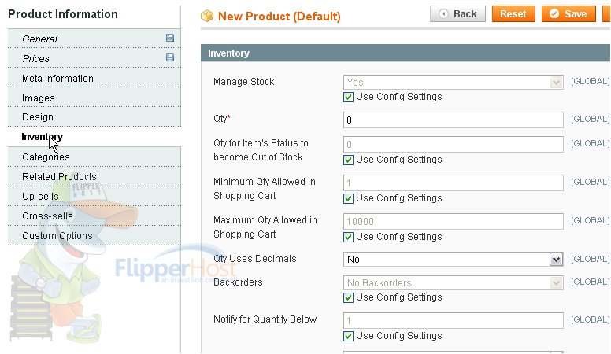Toggle Use Config Settings for Maximum Qty
Viewport: 611px width, 354px height.
pos(348,237)
